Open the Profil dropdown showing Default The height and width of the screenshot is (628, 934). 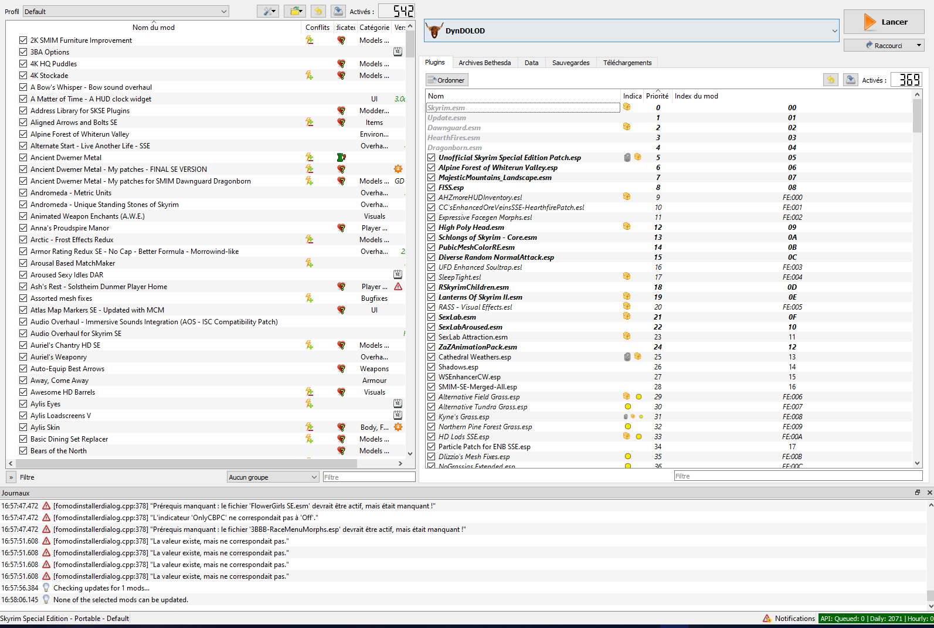click(x=125, y=11)
